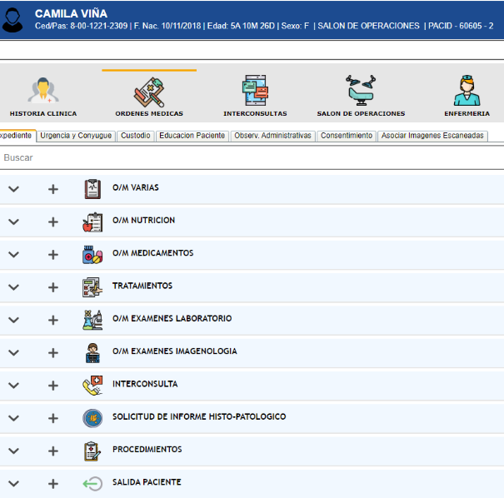
Task: Click the patient avatar next to Camila Viña
Action: tap(13, 20)
